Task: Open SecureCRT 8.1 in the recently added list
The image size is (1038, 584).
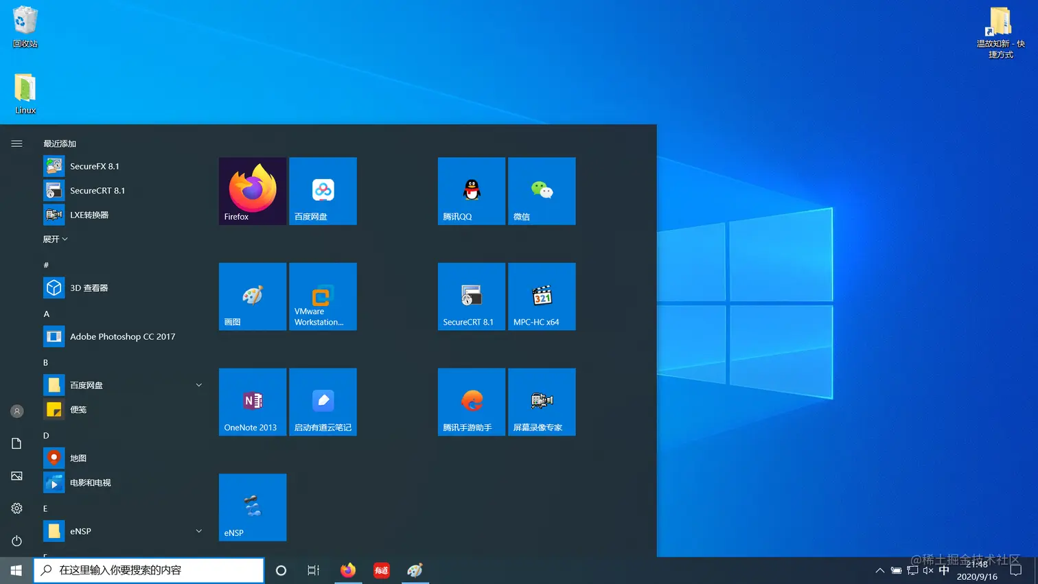Action: point(124,191)
